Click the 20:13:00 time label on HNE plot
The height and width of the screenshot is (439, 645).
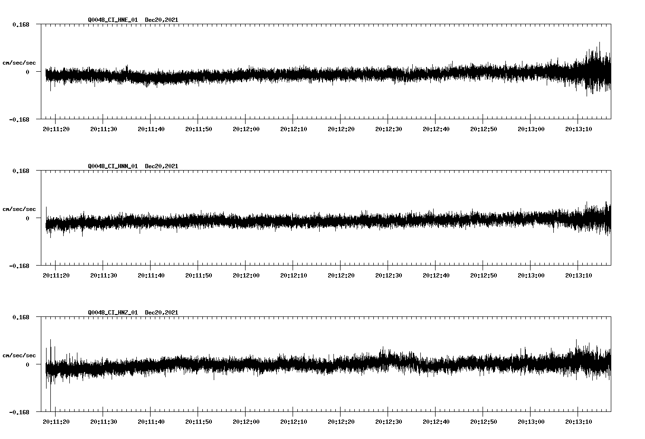click(x=531, y=129)
